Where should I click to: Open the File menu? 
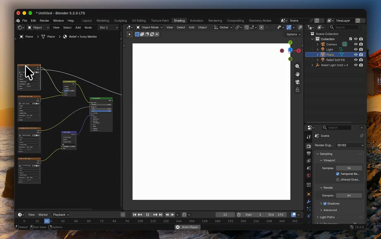tap(25, 21)
